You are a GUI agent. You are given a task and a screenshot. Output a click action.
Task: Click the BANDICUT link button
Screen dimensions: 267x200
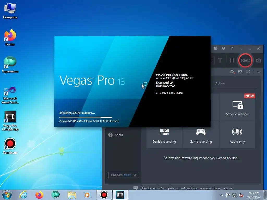[123, 175]
